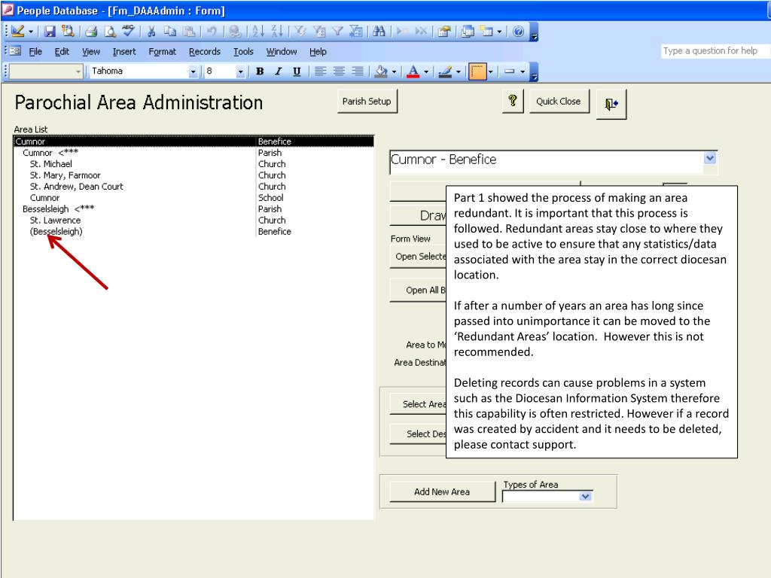Click the Quick Close button
This screenshot has height=578, width=771.
pos(559,102)
